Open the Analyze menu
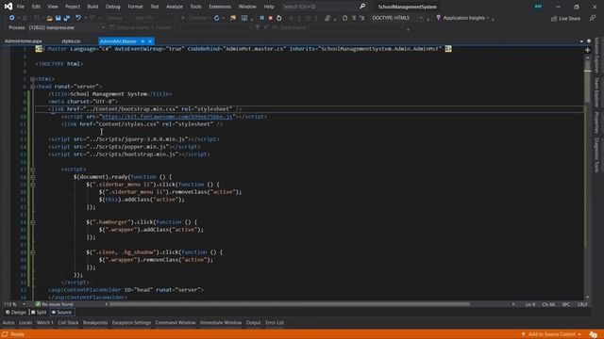The width and height of the screenshot is (604, 339). click(175, 7)
